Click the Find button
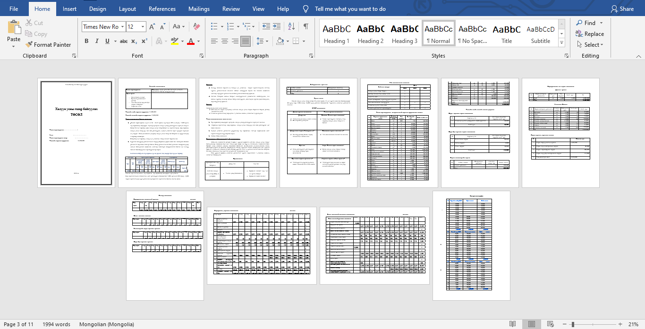 (586, 23)
